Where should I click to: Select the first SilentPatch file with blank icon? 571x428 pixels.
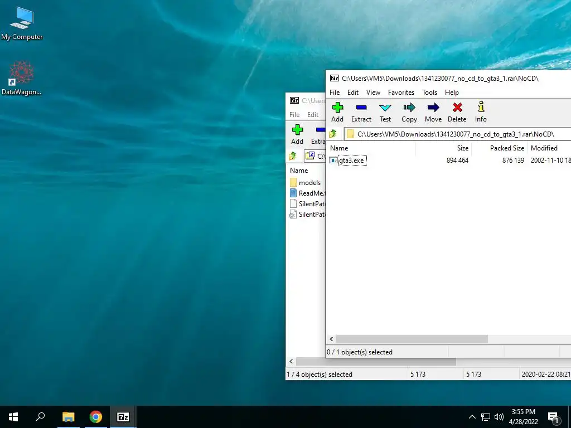(307, 204)
